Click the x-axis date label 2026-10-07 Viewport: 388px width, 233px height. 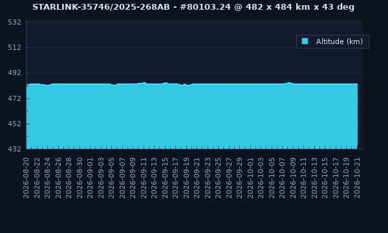click(x=283, y=178)
